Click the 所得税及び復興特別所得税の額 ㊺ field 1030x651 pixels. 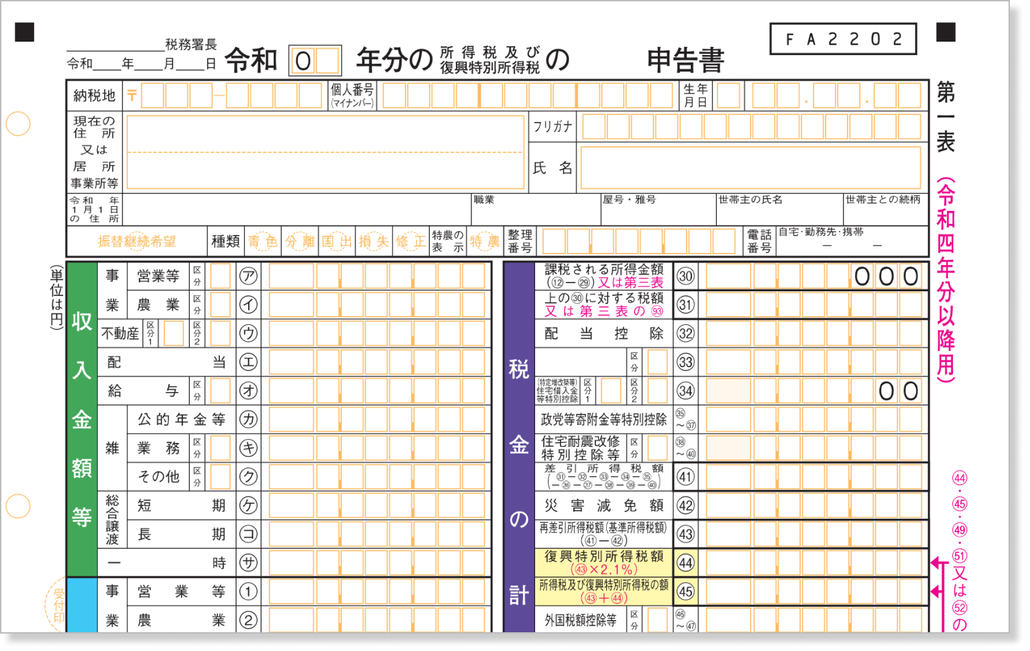pyautogui.click(x=814, y=591)
